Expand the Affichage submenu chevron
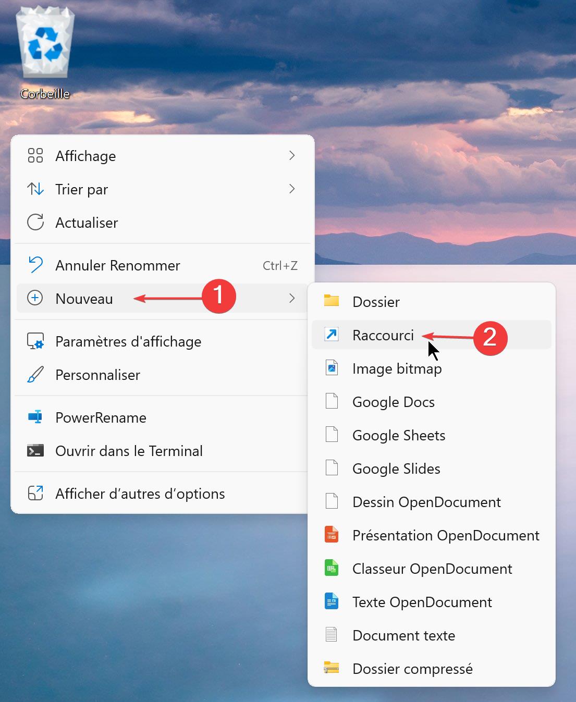 (x=292, y=155)
